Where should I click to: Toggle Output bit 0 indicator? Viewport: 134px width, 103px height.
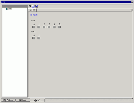(34, 38)
